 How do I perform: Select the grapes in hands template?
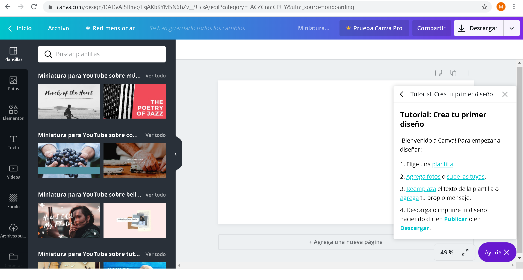[69, 161]
